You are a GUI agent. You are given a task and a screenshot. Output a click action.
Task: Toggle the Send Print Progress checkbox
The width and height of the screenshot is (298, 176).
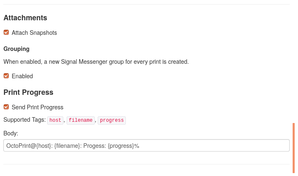(x=6, y=107)
